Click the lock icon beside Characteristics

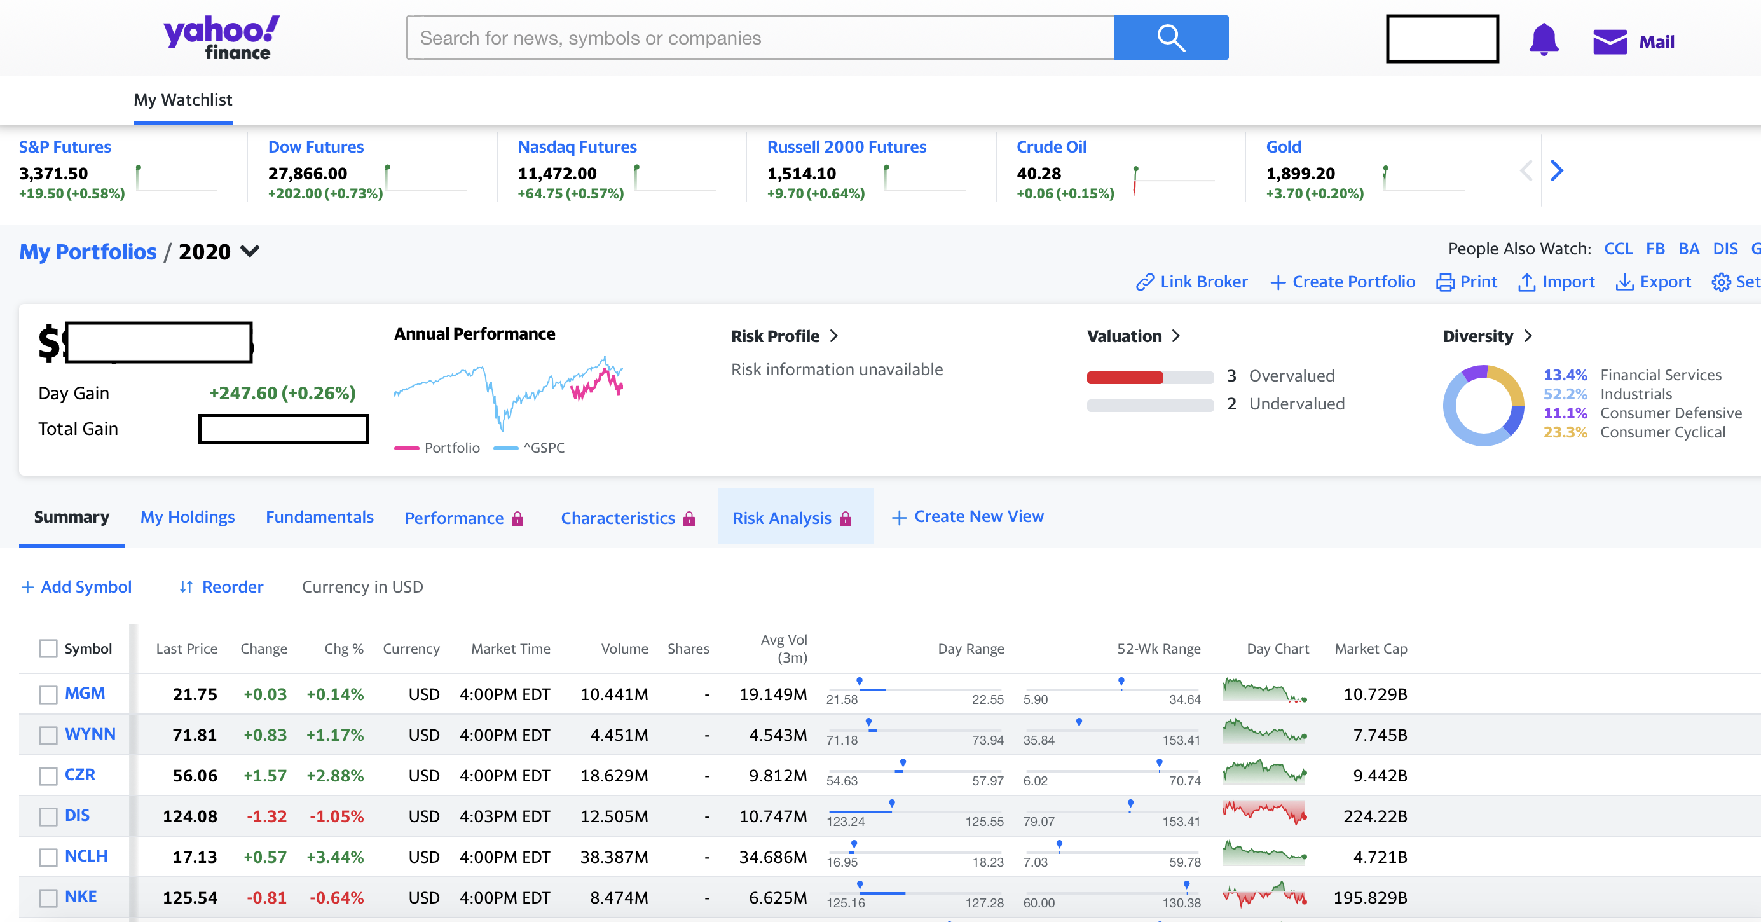click(689, 518)
